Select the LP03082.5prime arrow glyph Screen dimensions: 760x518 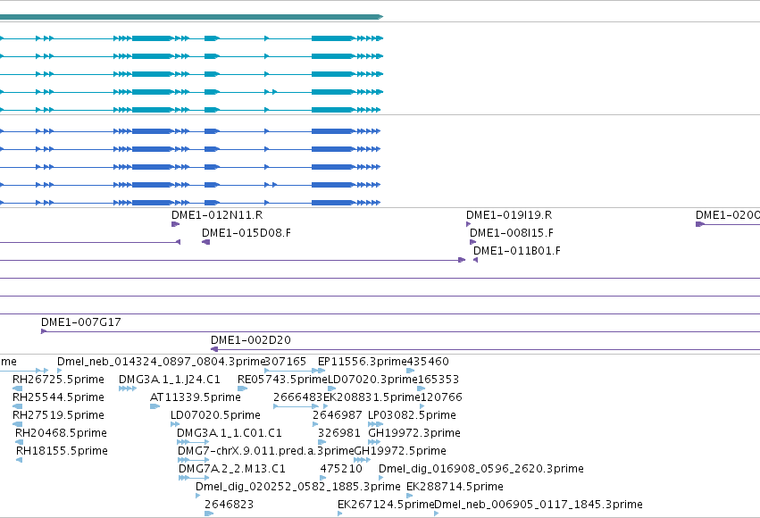coord(375,424)
